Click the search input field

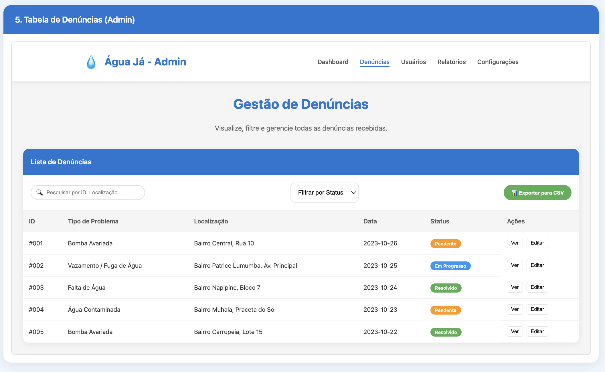pyautogui.click(x=88, y=193)
